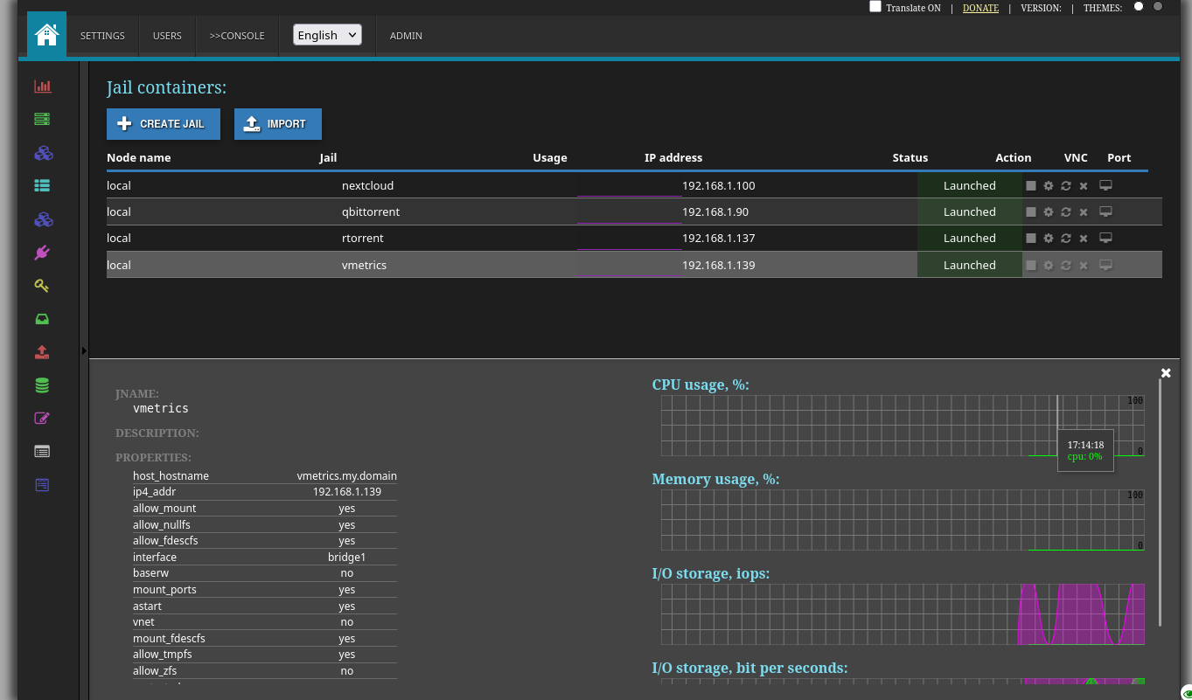
Task: Follow the DONATE link
Action: tap(980, 8)
